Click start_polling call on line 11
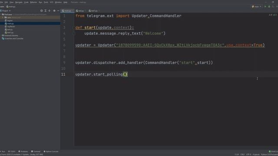 pos(108,74)
